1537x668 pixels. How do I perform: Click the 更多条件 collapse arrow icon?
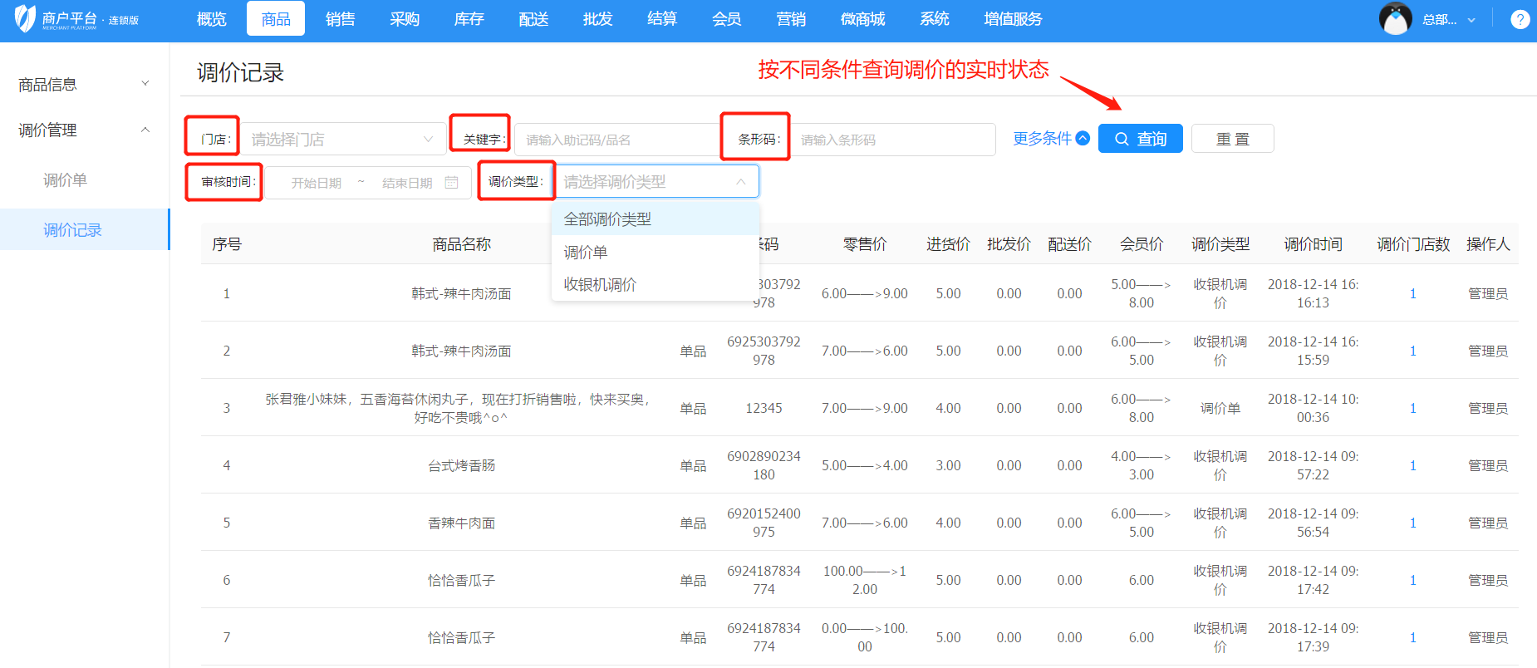click(1083, 138)
